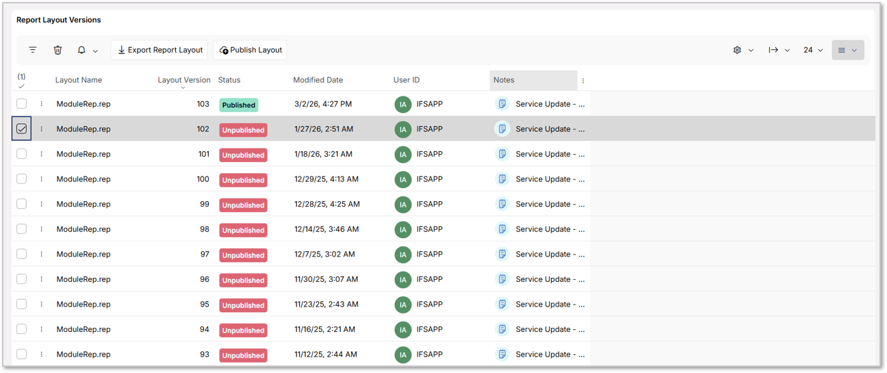Image resolution: width=887 pixels, height=373 pixels.
Task: Sort by Status column header
Action: [229, 80]
